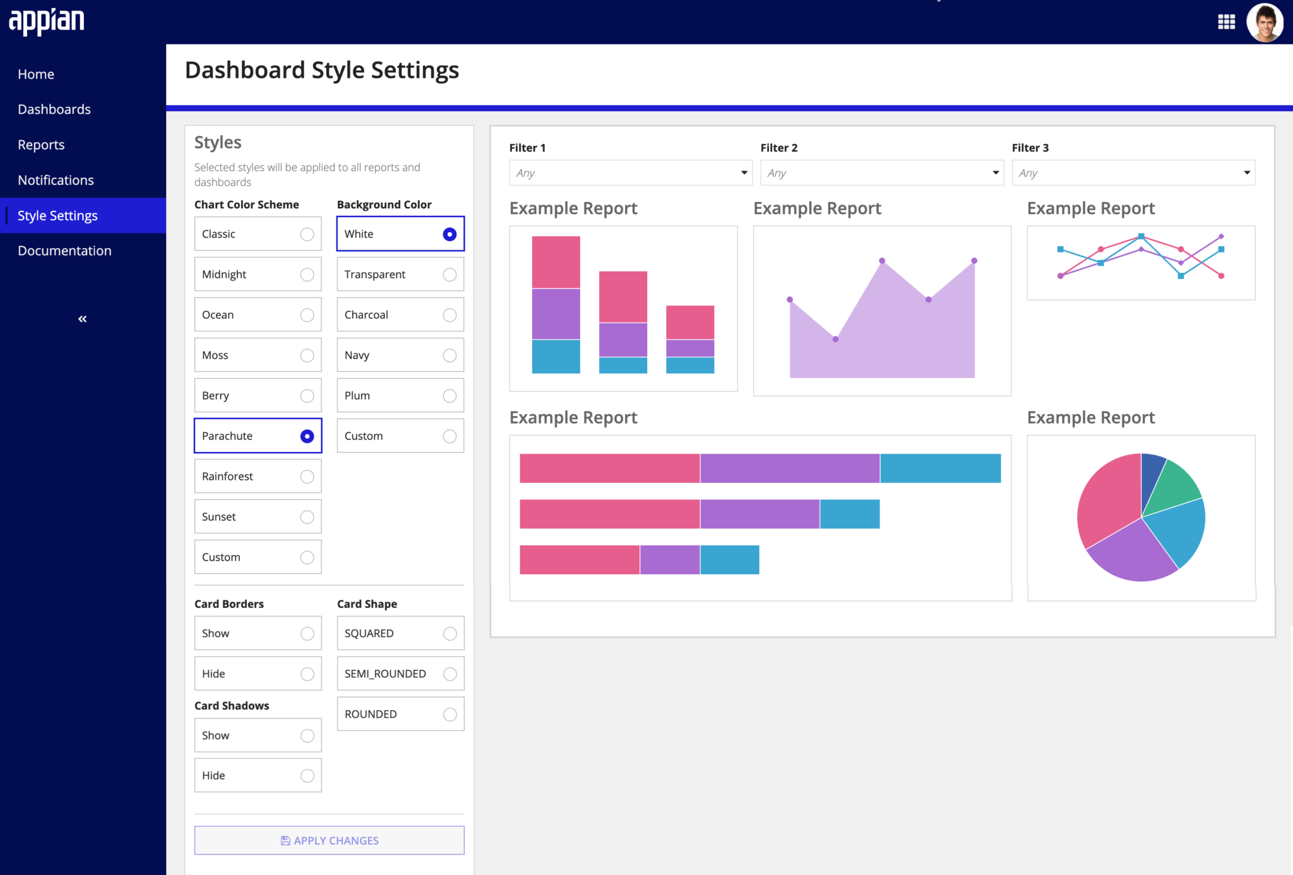
Task: Click the stacked column chart card
Action: tap(623, 308)
